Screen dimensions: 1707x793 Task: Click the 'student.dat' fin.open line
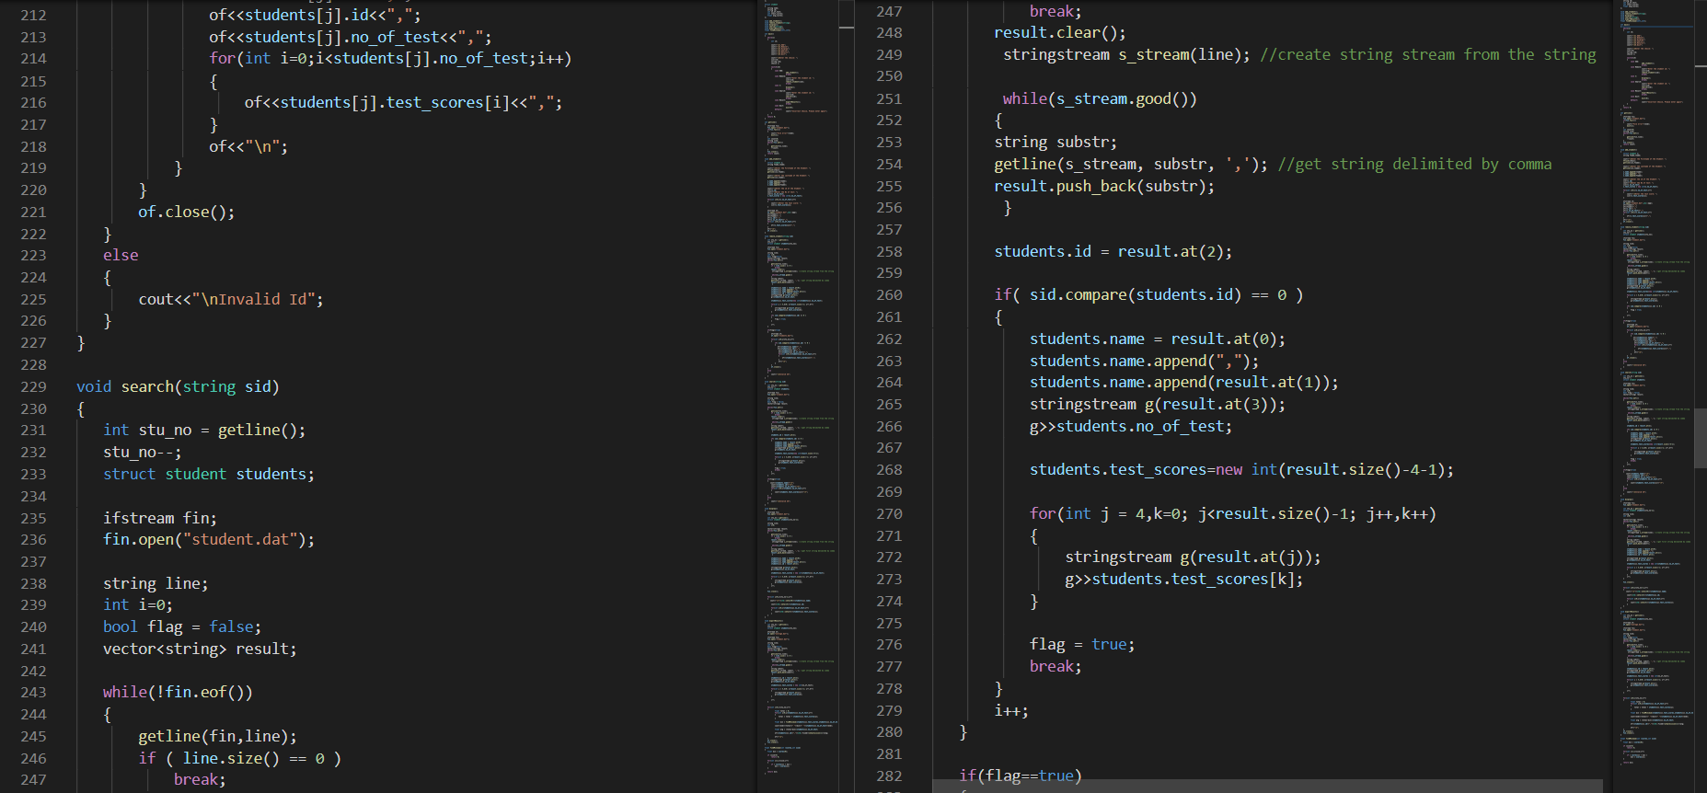click(x=209, y=539)
